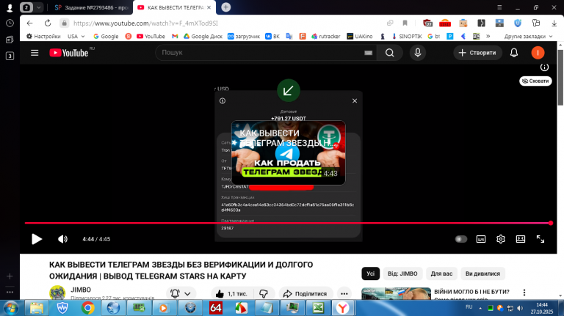The image size is (564, 316).
Task: Open YouTube notifications bell
Action: point(514,53)
